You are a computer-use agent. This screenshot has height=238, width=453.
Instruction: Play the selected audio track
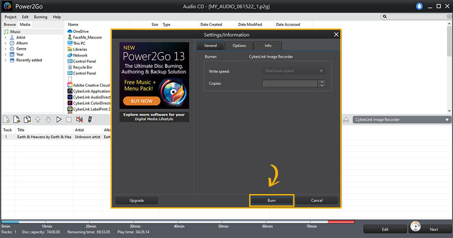click(x=58, y=119)
